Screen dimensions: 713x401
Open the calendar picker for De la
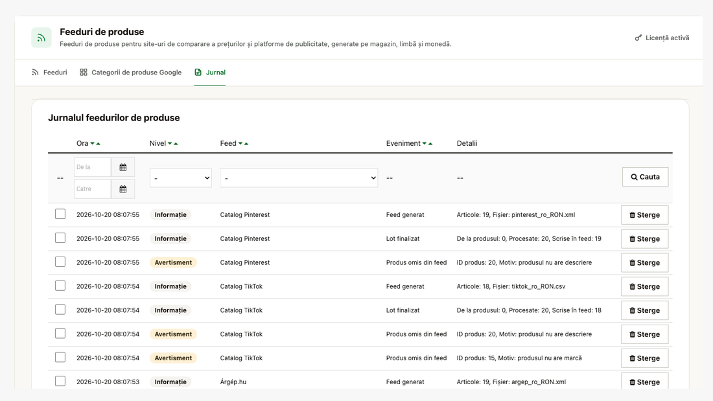(123, 167)
